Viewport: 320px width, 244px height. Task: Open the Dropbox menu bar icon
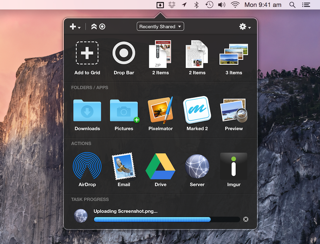172,5
